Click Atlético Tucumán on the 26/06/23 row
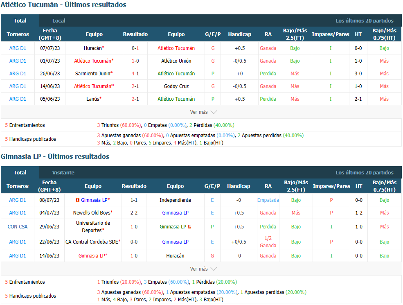 (176, 74)
